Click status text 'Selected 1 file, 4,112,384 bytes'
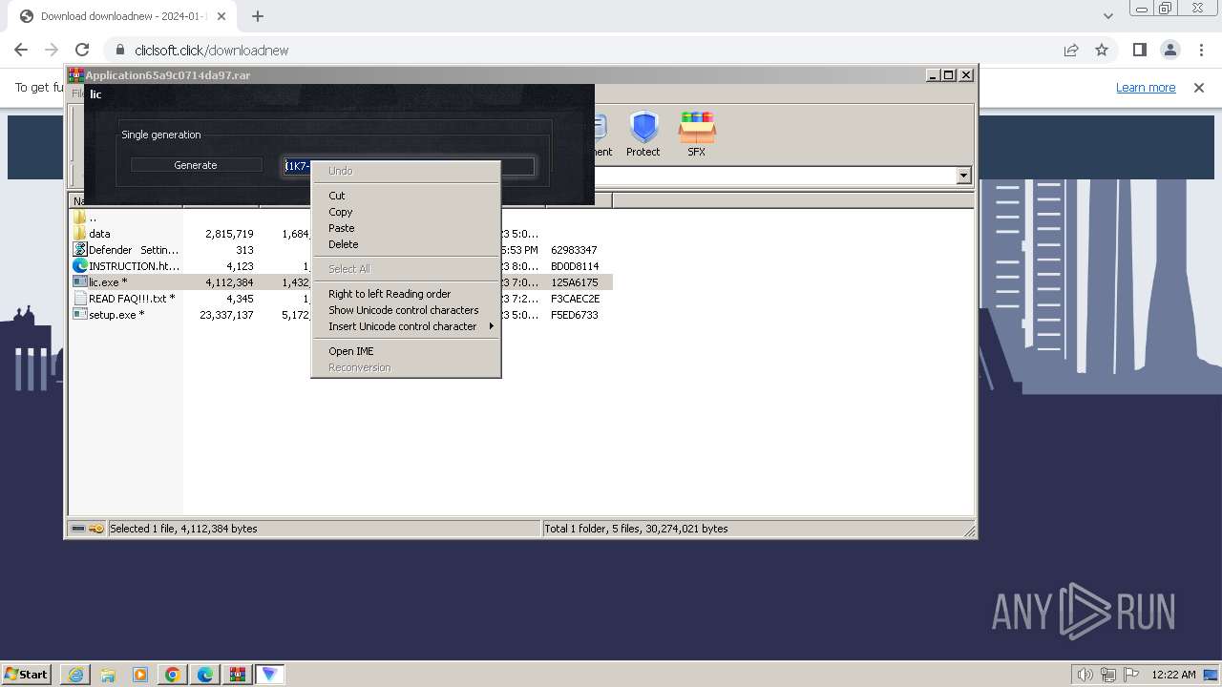This screenshot has height=687, width=1222. (x=183, y=529)
